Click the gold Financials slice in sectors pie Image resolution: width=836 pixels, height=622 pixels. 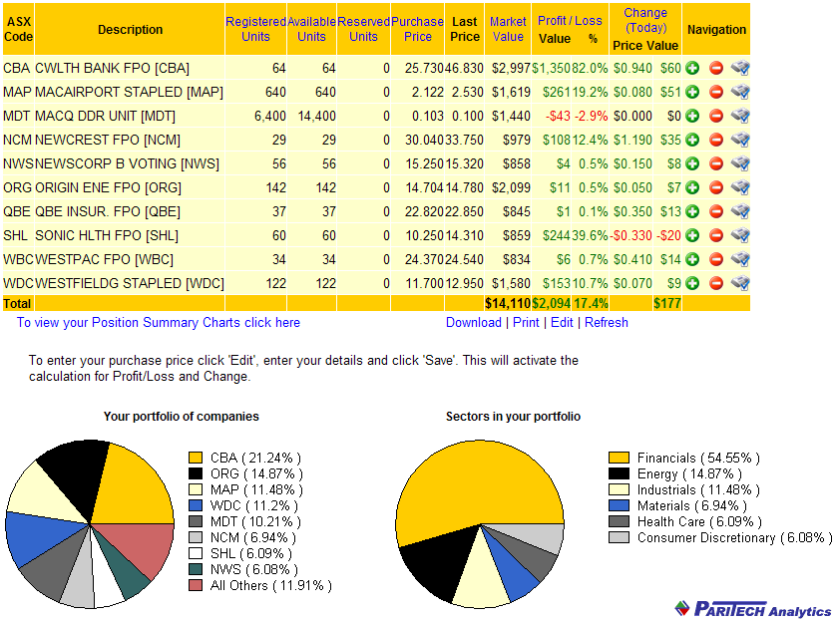click(475, 487)
